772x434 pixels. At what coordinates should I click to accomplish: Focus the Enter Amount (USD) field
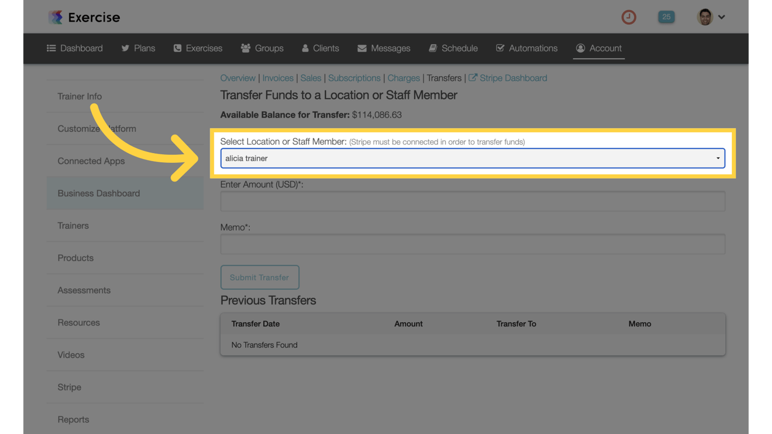(x=472, y=201)
